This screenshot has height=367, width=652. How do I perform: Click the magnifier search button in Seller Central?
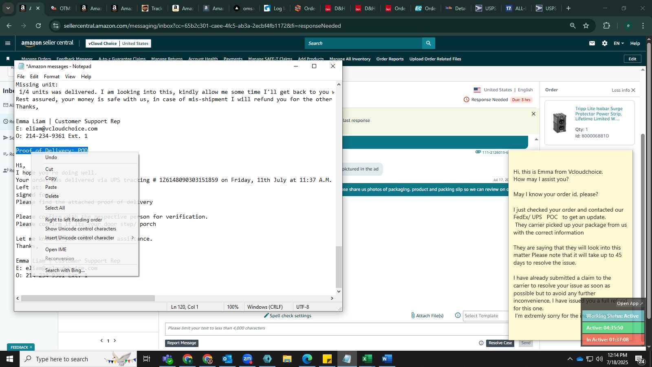(428, 43)
